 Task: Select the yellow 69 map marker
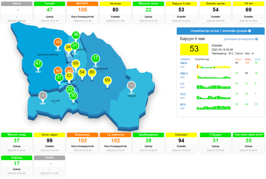click(x=76, y=63)
